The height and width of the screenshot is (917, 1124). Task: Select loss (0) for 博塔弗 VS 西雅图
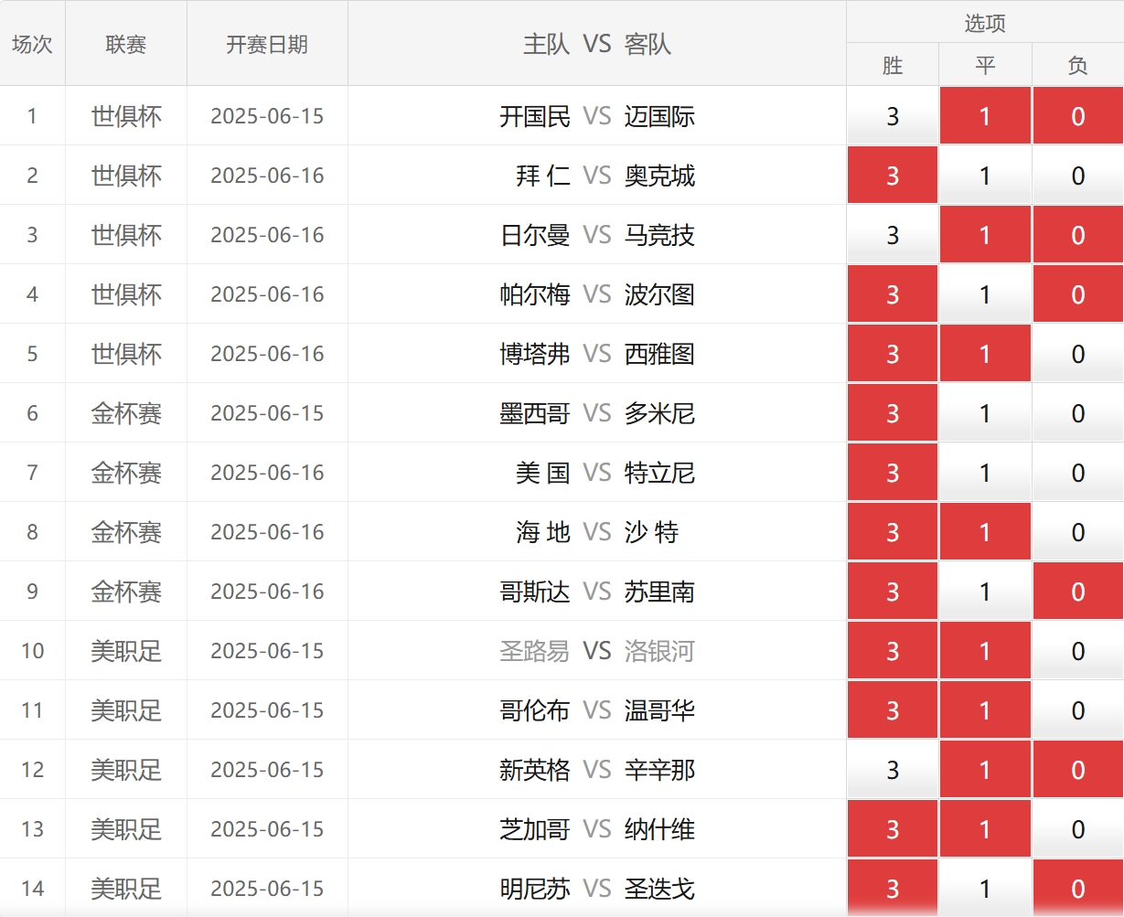[x=1078, y=354]
